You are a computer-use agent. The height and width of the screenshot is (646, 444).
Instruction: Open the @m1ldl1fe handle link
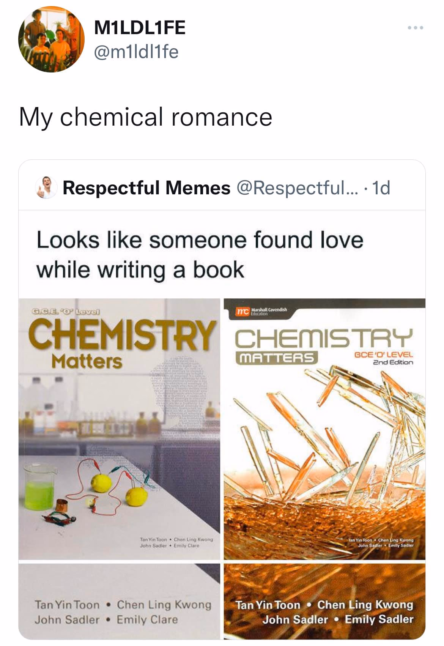tap(136, 52)
